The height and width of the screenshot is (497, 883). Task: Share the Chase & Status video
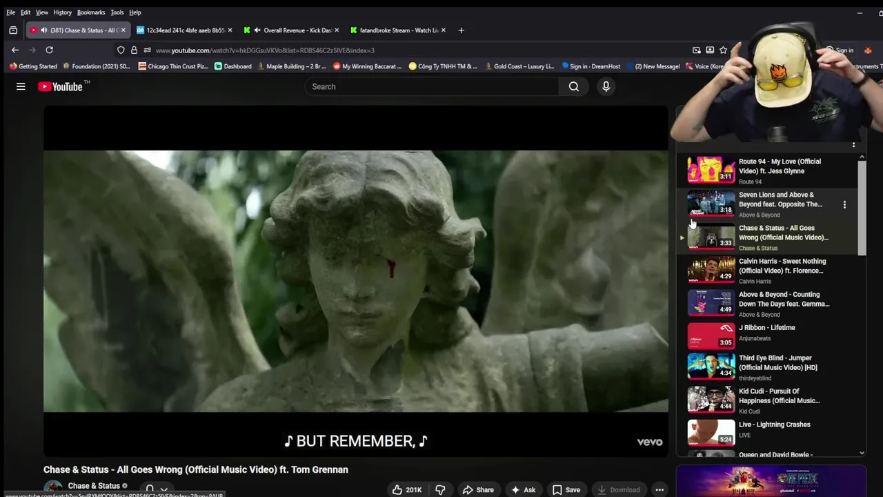coord(478,490)
